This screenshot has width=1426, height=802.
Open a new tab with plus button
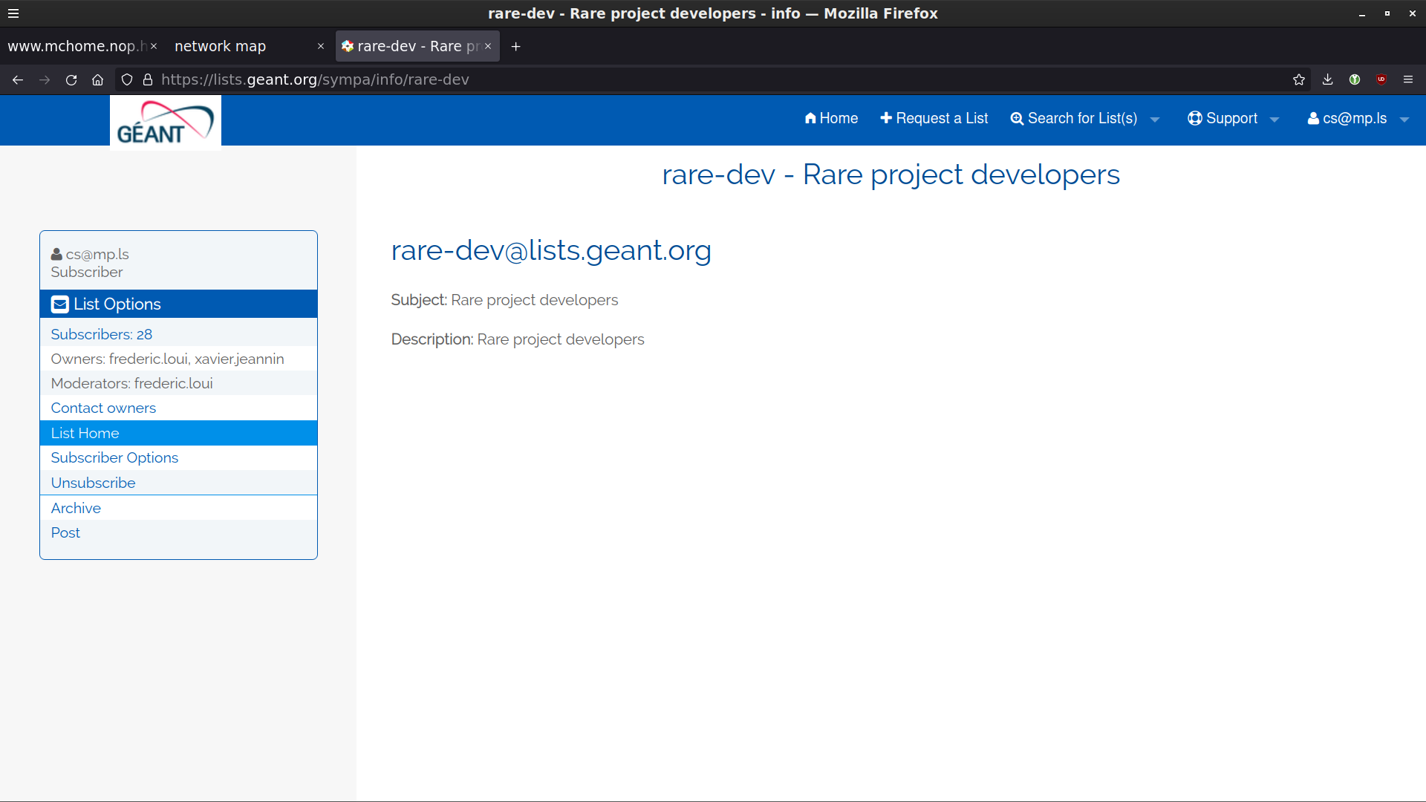tap(515, 46)
